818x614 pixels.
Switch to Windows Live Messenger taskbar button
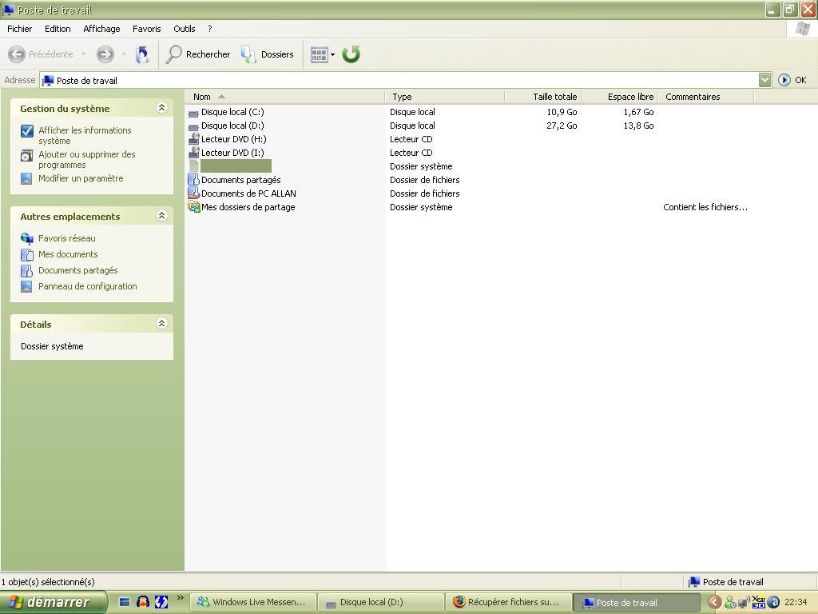coord(252,602)
